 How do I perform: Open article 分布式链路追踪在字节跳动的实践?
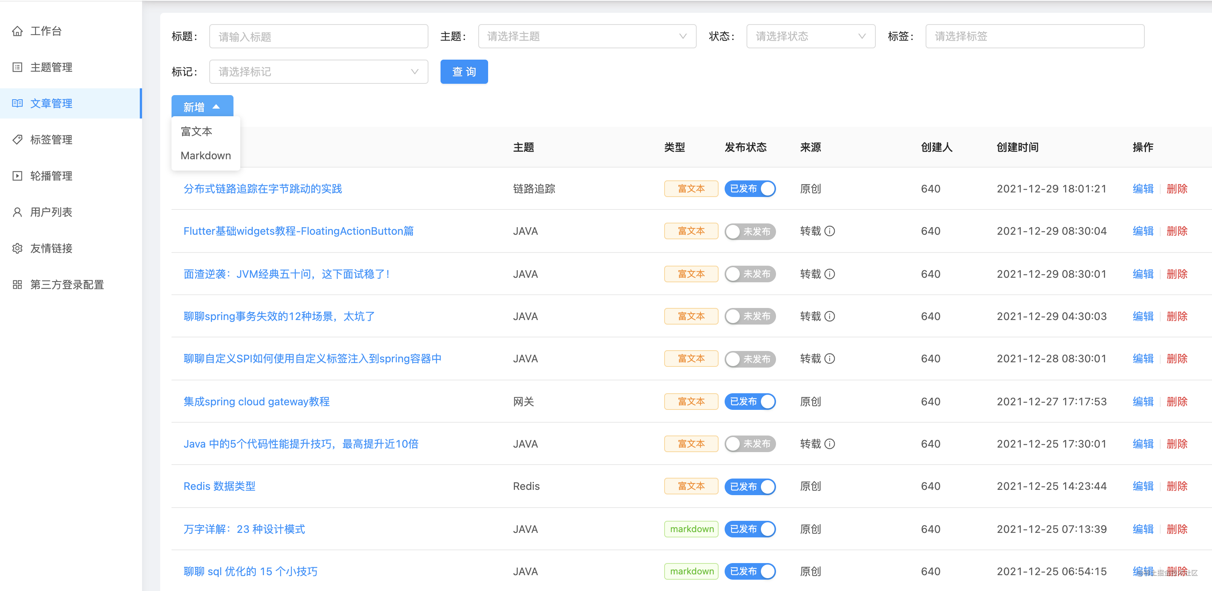[x=263, y=189]
